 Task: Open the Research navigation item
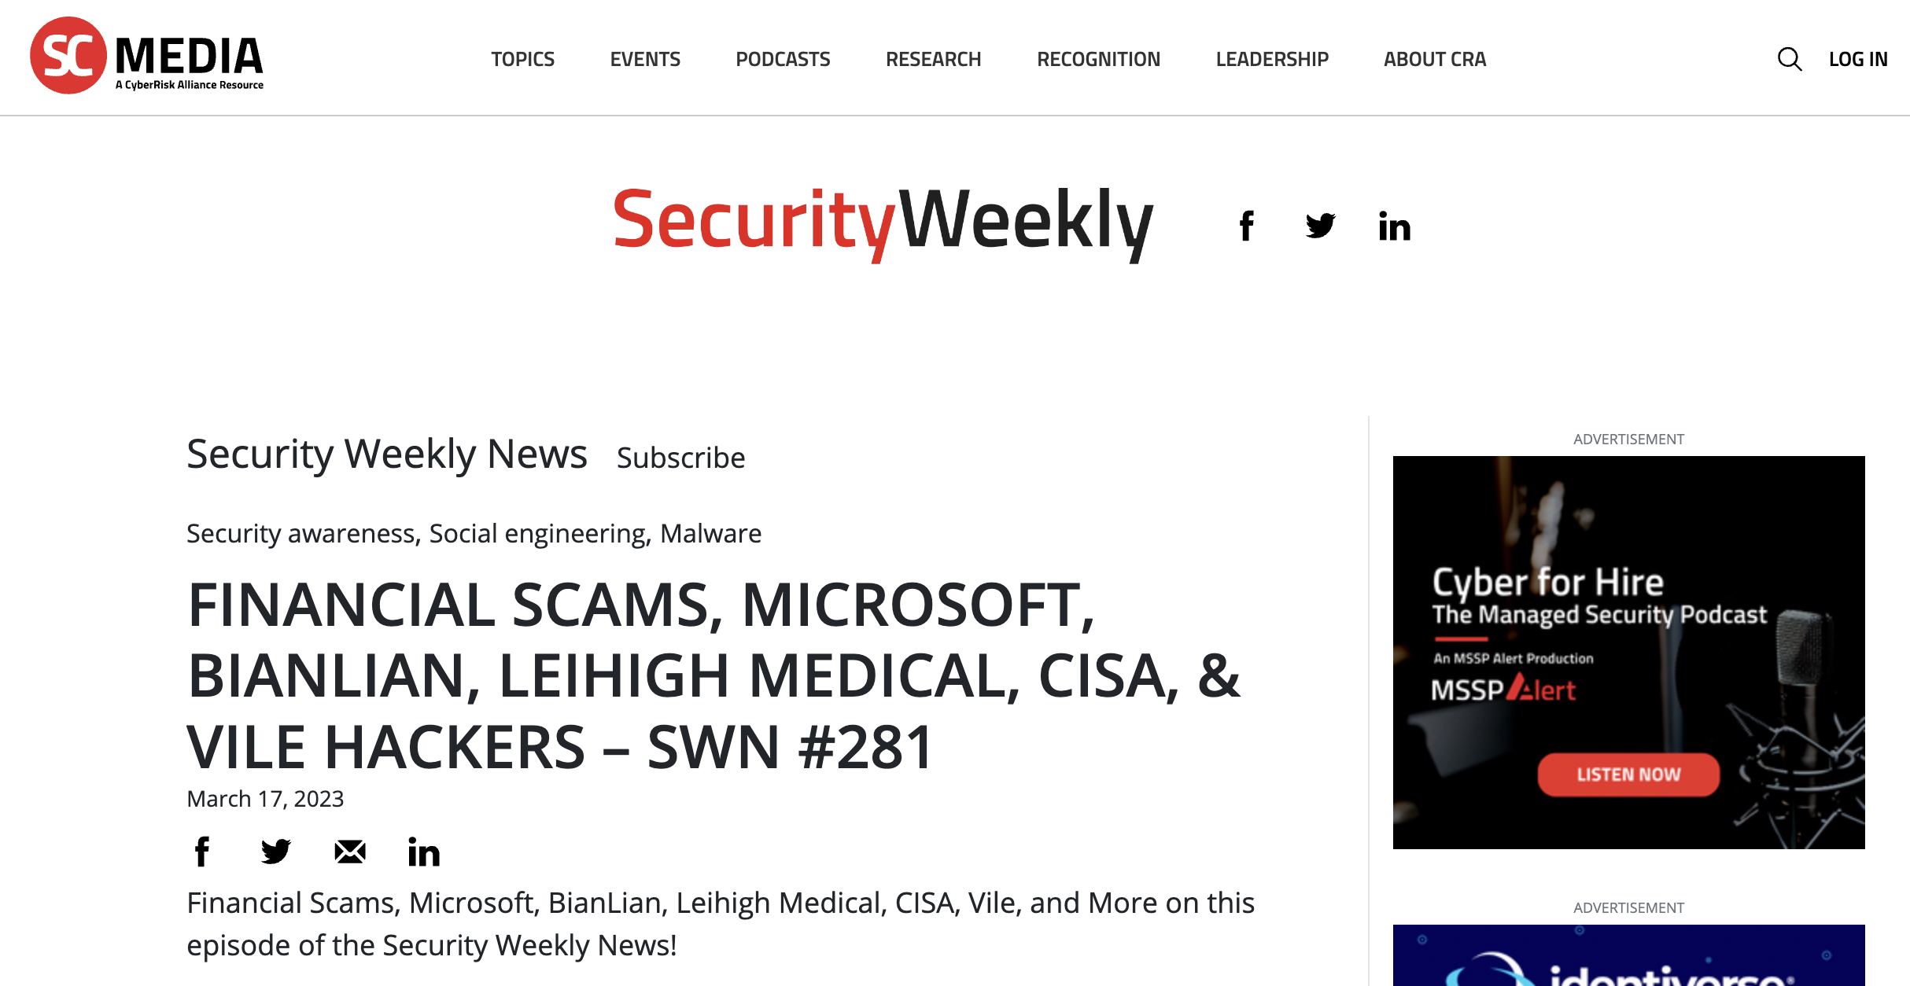coord(933,59)
